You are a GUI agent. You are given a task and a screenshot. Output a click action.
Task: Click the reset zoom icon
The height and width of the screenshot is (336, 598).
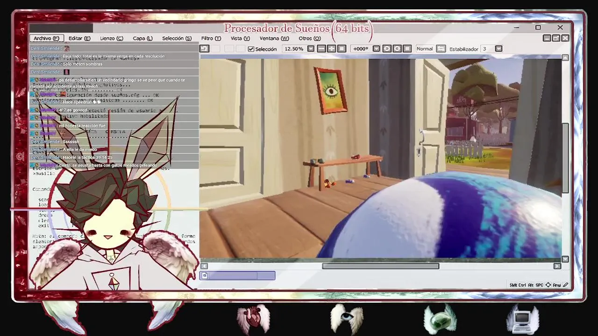(x=342, y=49)
